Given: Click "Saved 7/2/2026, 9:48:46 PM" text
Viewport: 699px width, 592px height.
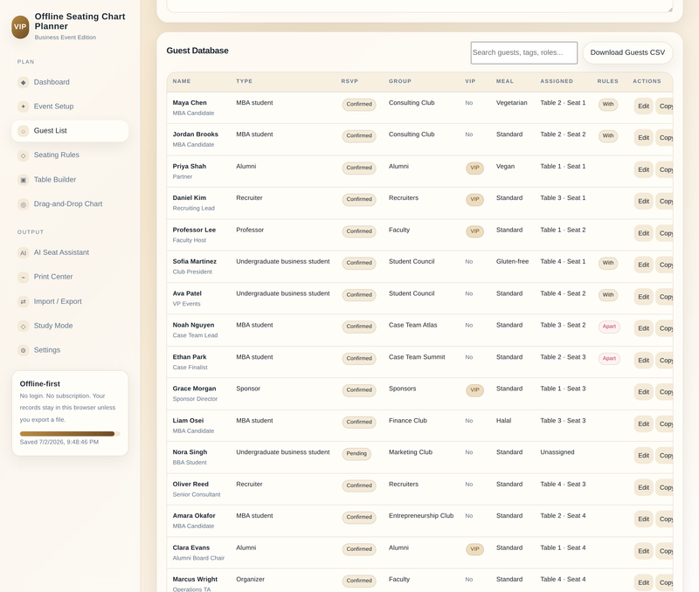Looking at the screenshot, I should pyautogui.click(x=59, y=443).
